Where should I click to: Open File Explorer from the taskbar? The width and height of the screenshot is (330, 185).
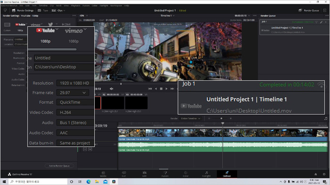point(97,182)
